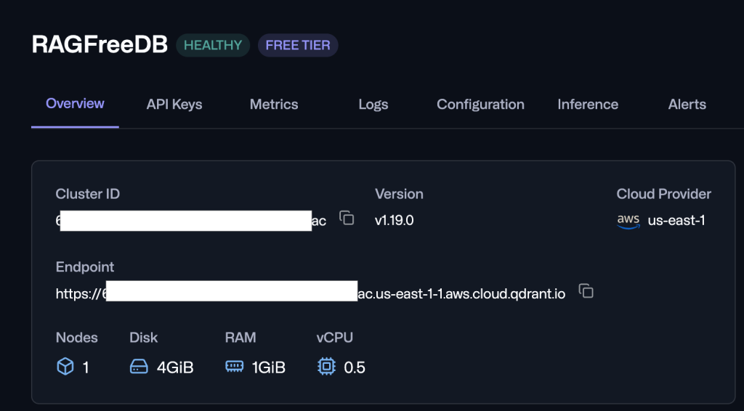Click the Nodes label
The width and height of the screenshot is (744, 411).
pyautogui.click(x=77, y=338)
